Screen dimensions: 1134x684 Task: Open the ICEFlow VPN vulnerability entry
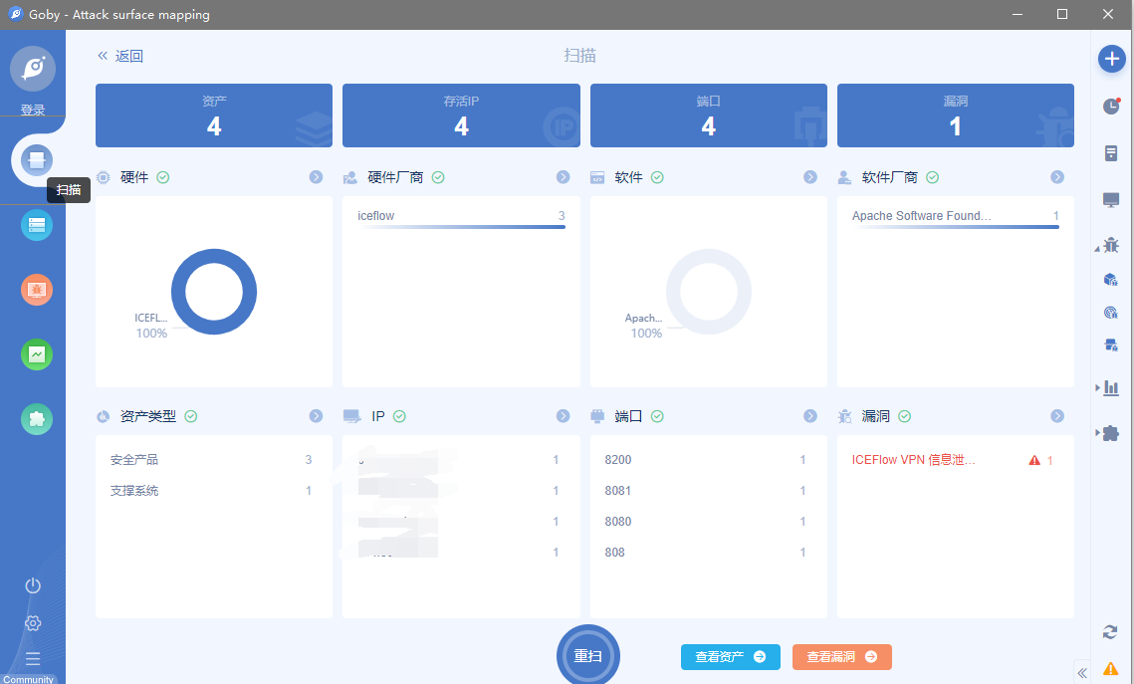coord(913,460)
